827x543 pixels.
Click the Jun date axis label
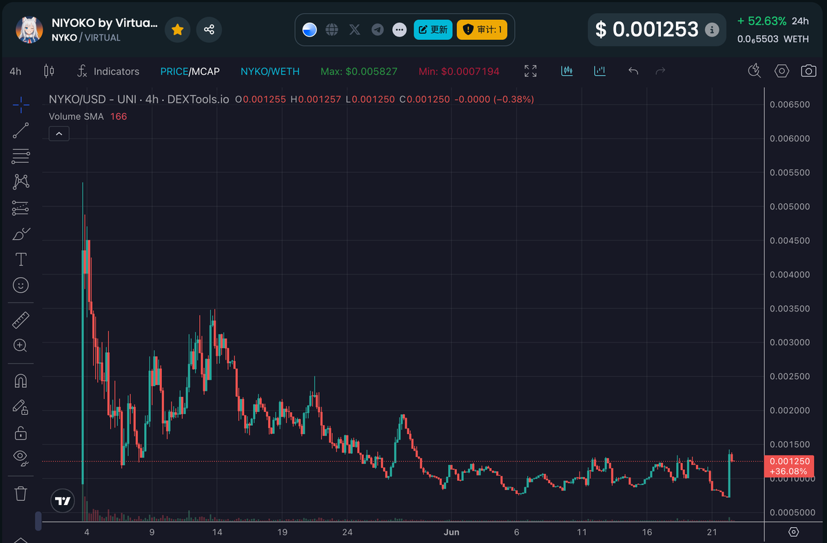[x=451, y=532]
